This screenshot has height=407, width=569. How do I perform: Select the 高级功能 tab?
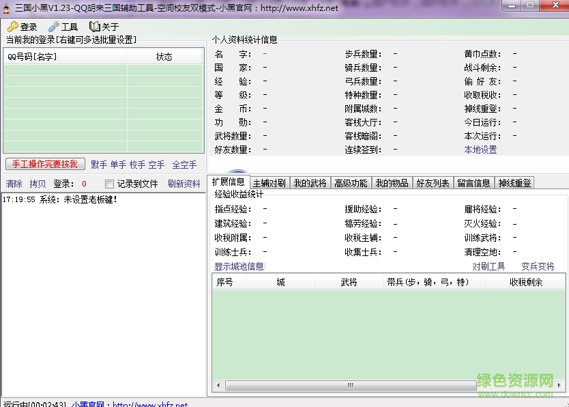coord(351,182)
